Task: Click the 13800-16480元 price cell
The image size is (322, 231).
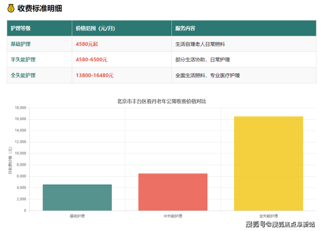Action: click(x=94, y=75)
